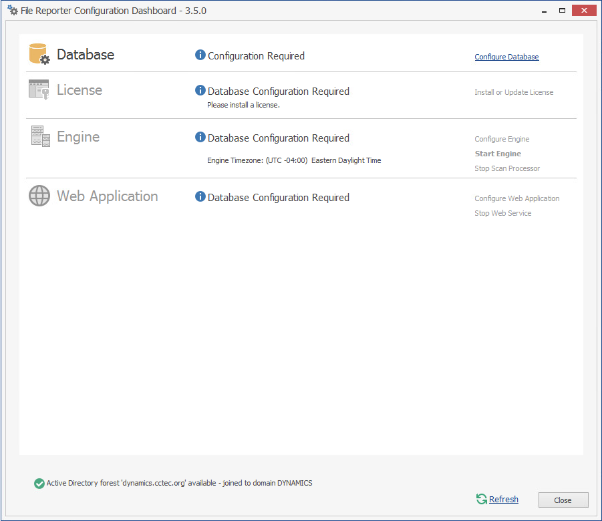Click the Database cylinder gear icon
The height and width of the screenshot is (521, 602).
[x=39, y=54]
